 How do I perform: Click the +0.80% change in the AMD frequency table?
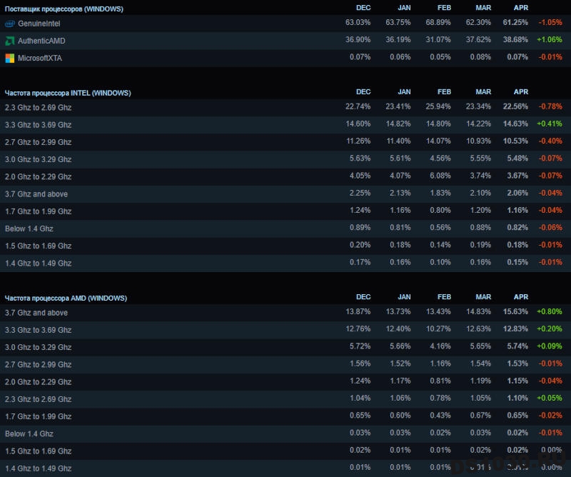point(550,311)
